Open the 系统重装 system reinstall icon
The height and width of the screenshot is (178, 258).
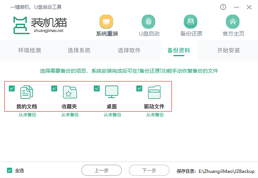point(106,22)
